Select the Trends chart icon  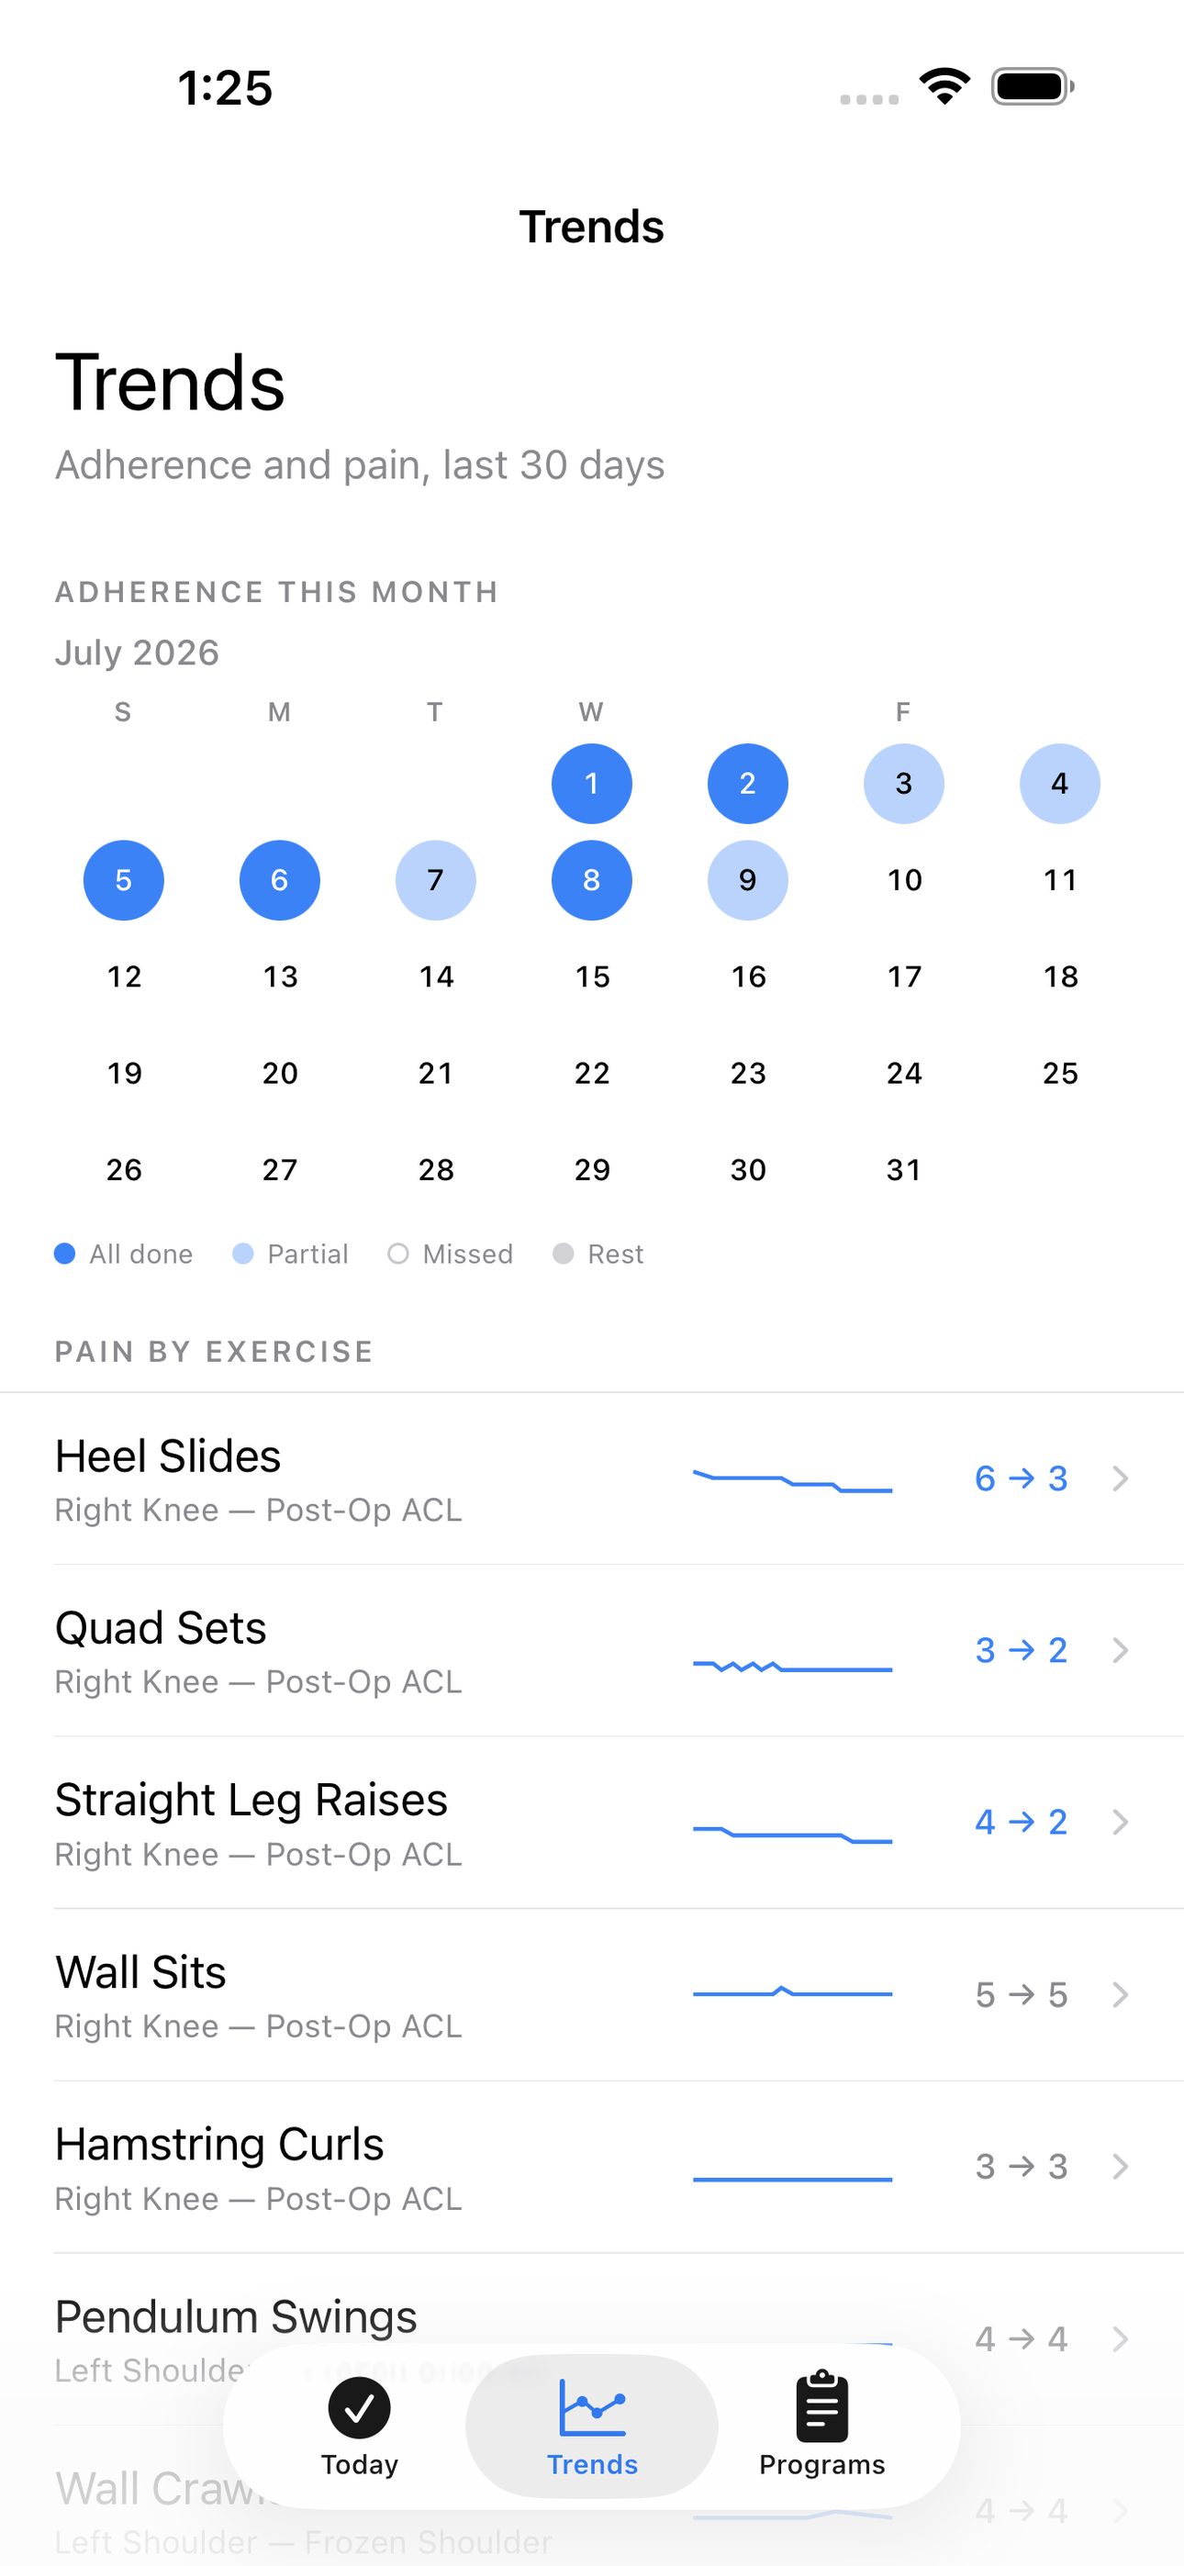(592, 2407)
